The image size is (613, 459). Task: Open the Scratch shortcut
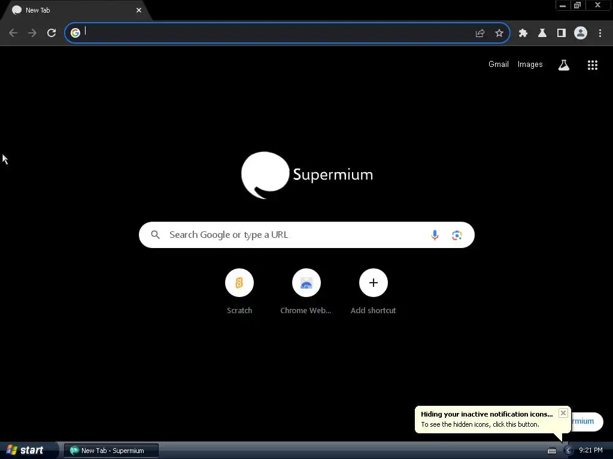point(239,291)
